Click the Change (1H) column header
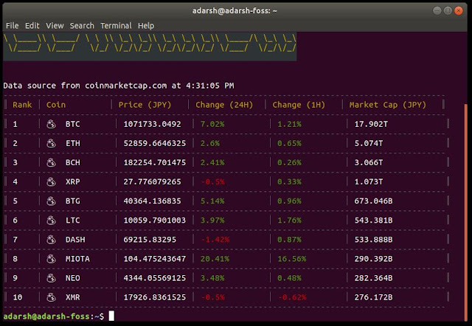Viewport: 472px width, 326px height. pos(299,105)
